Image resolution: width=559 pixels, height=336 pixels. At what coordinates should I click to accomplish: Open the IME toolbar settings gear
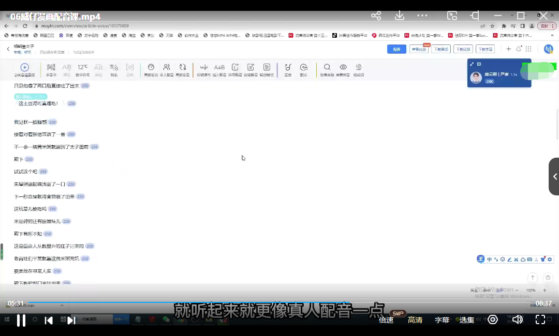(550, 259)
